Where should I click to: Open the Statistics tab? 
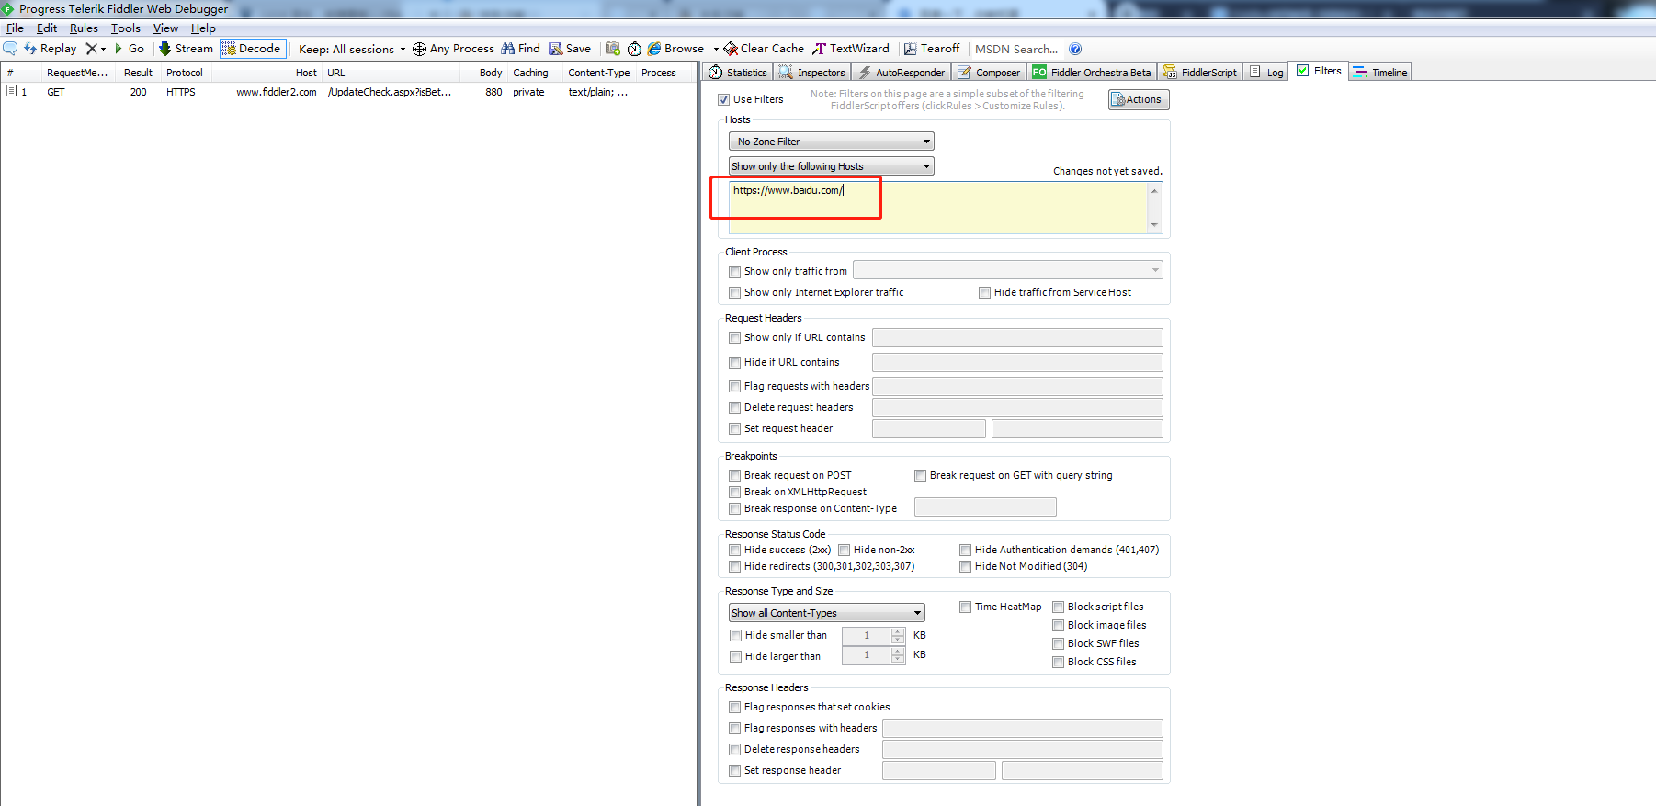click(x=737, y=73)
